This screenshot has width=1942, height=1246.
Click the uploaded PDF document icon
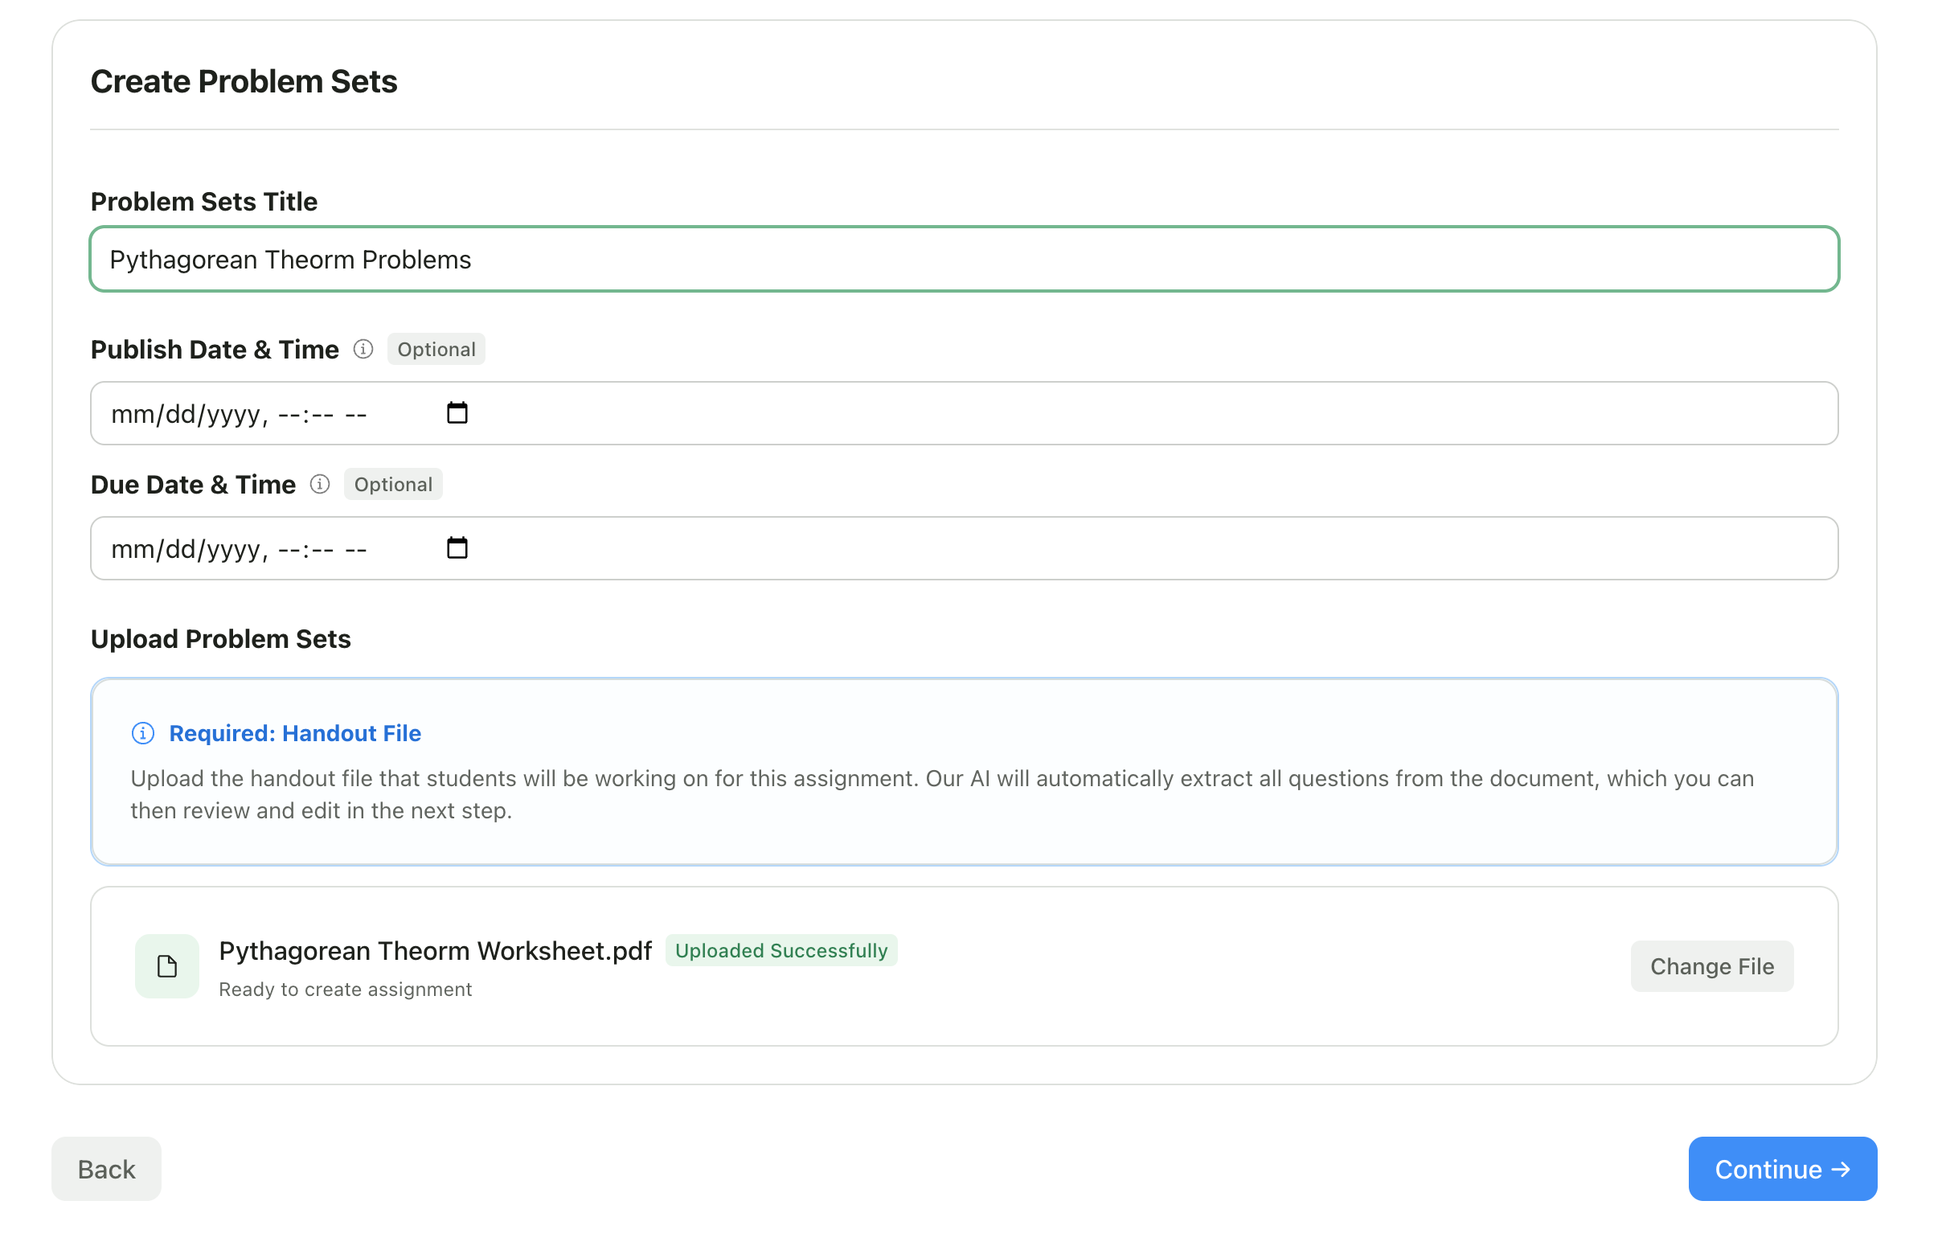point(167,967)
